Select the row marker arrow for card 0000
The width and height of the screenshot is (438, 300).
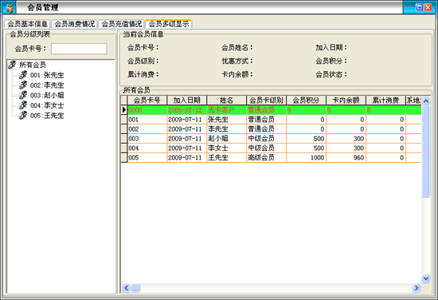coord(124,110)
